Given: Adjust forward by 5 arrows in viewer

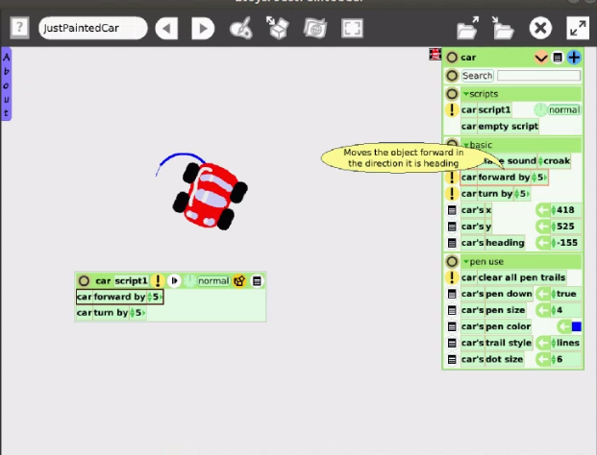Looking at the screenshot, I should [534, 178].
